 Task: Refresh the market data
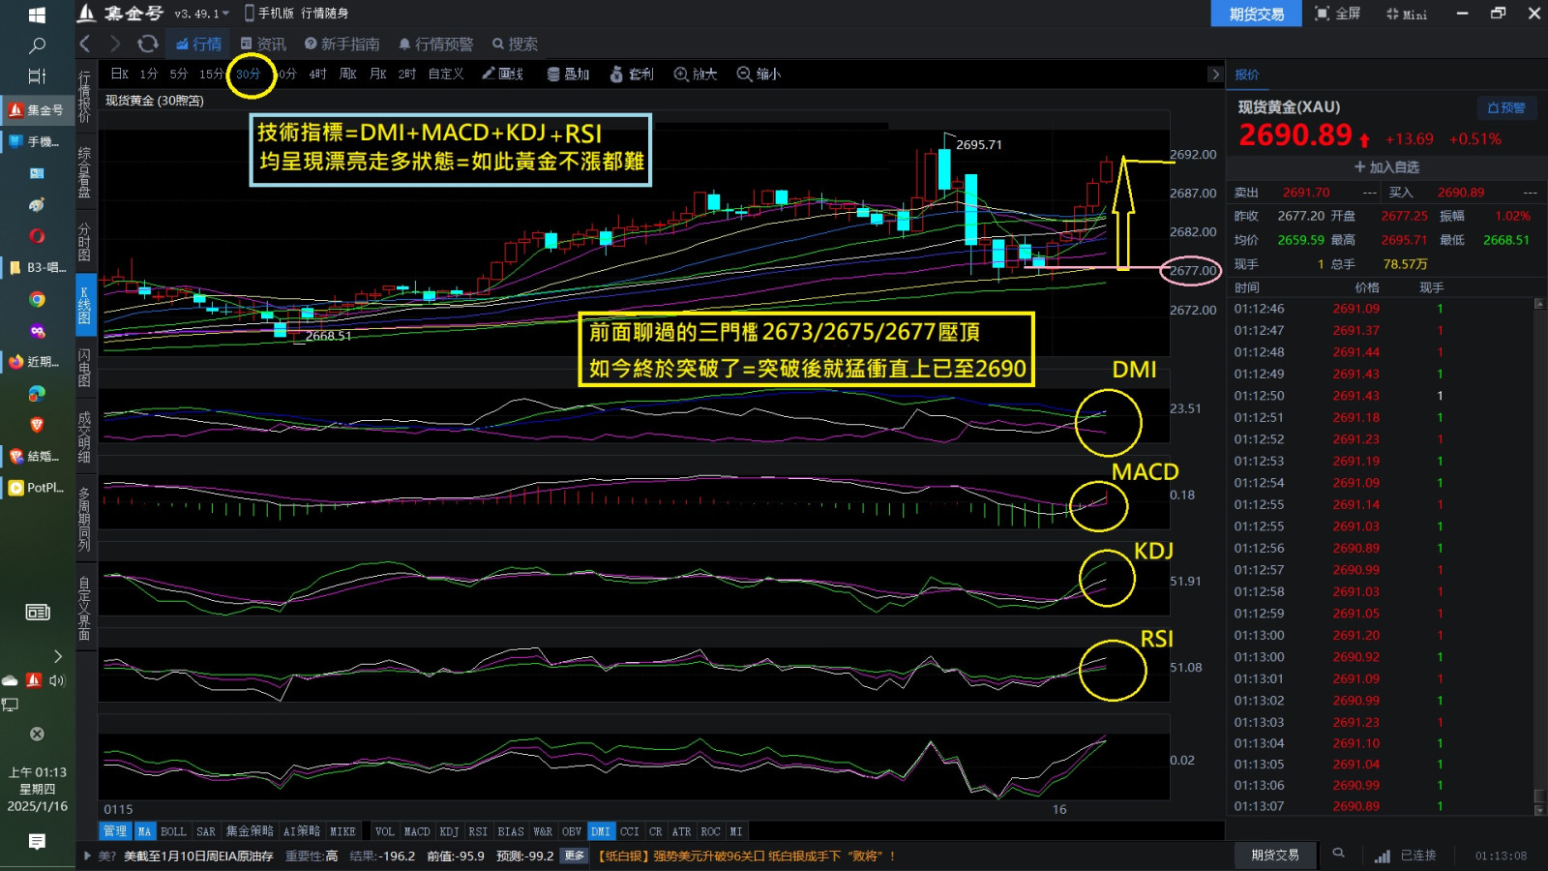pos(147,44)
